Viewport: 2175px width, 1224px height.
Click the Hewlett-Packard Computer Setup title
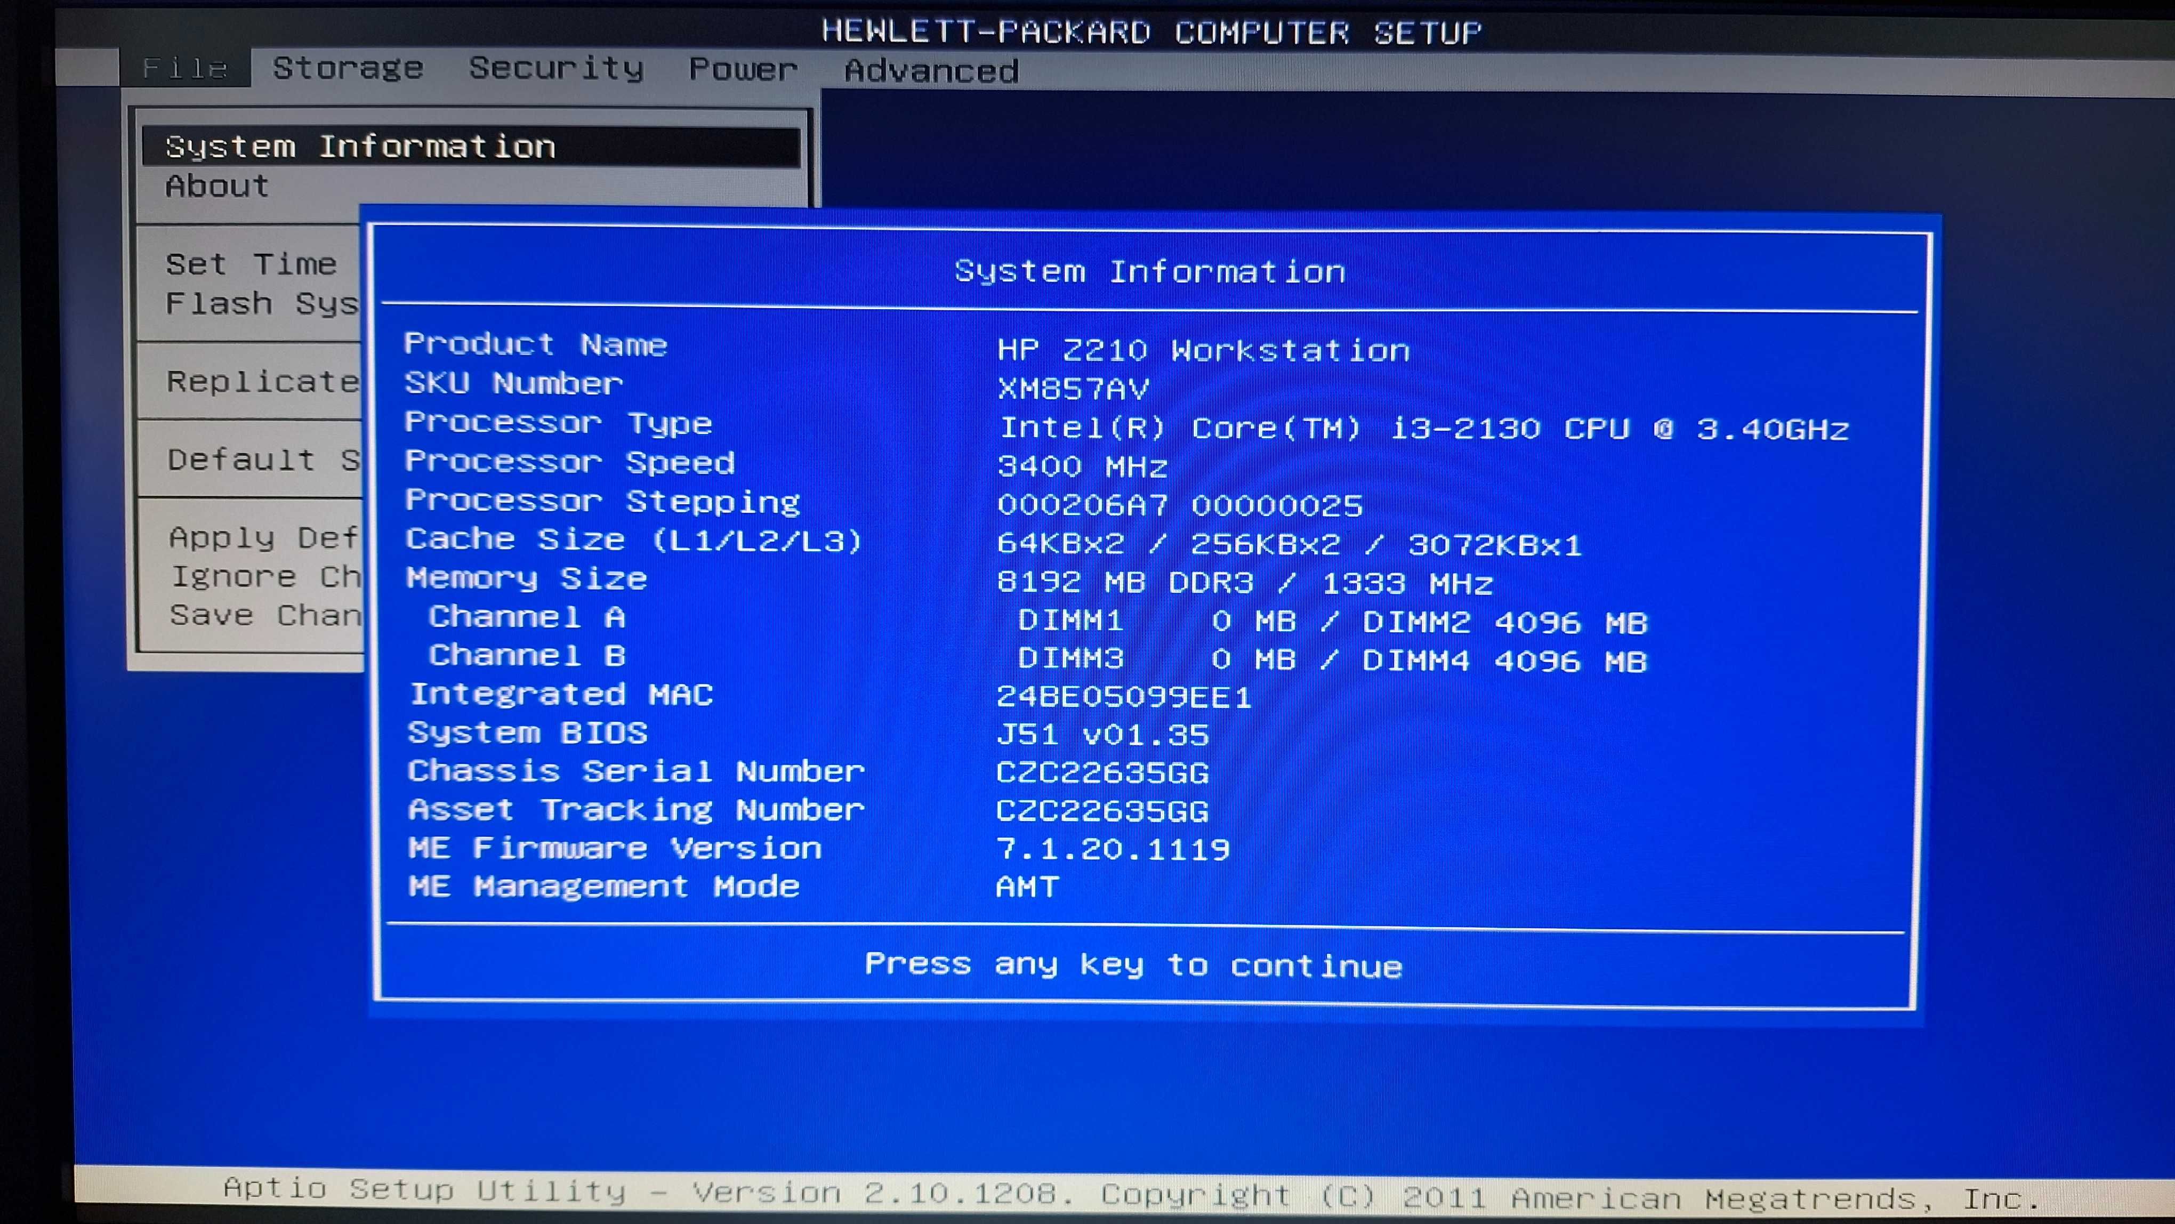(1151, 32)
